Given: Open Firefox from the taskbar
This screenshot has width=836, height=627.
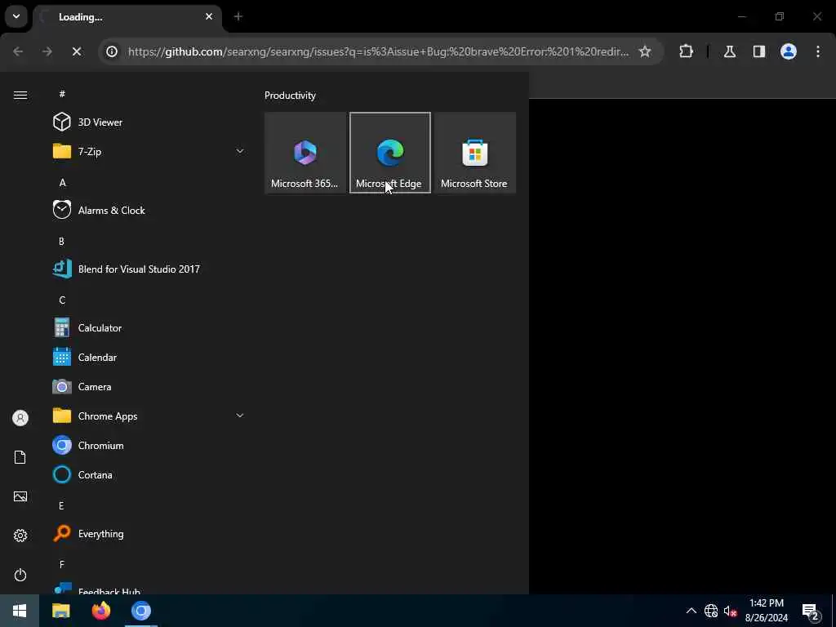Looking at the screenshot, I should (100, 611).
